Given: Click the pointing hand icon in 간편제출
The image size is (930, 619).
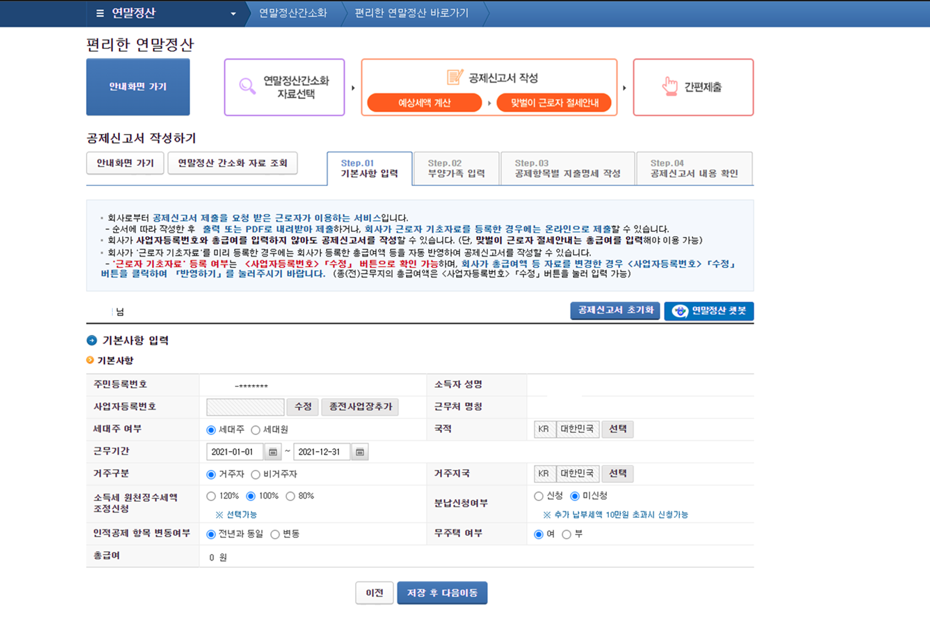Looking at the screenshot, I should click(x=670, y=86).
